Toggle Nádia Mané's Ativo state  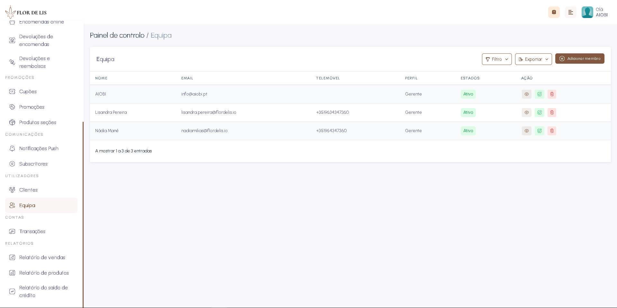468,131
